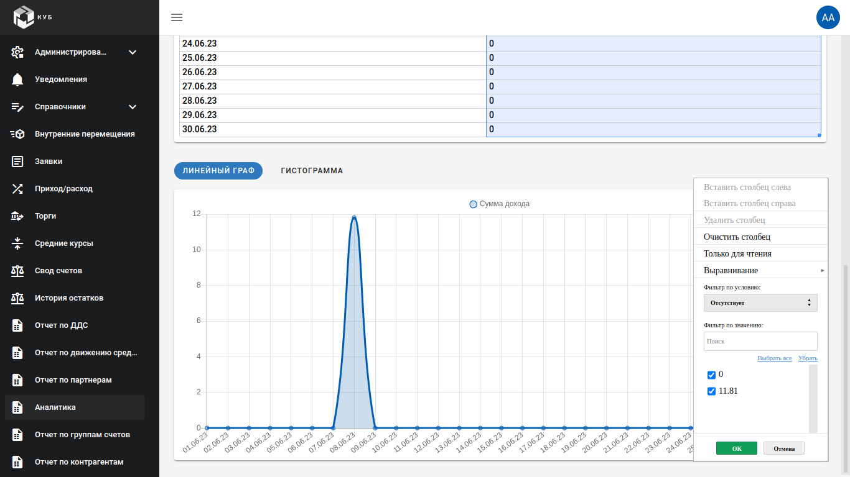Select the 24.06.23 date cell

pyautogui.click(x=333, y=43)
